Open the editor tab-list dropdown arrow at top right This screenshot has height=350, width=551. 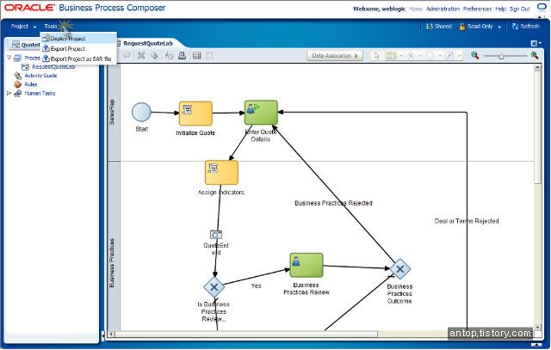tap(541, 43)
